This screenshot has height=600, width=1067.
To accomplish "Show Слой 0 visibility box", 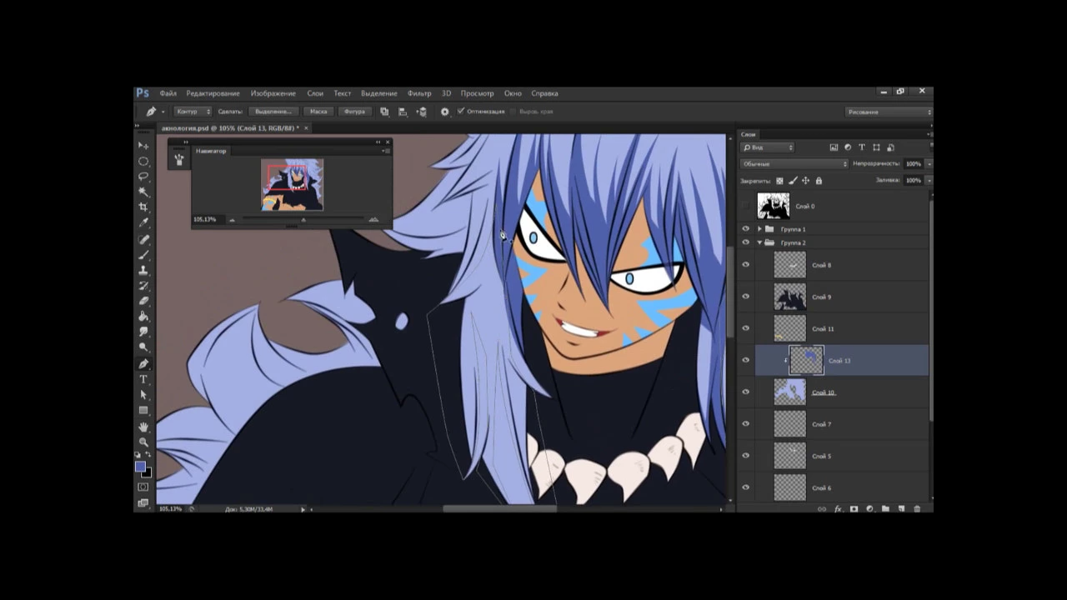I will coord(746,206).
